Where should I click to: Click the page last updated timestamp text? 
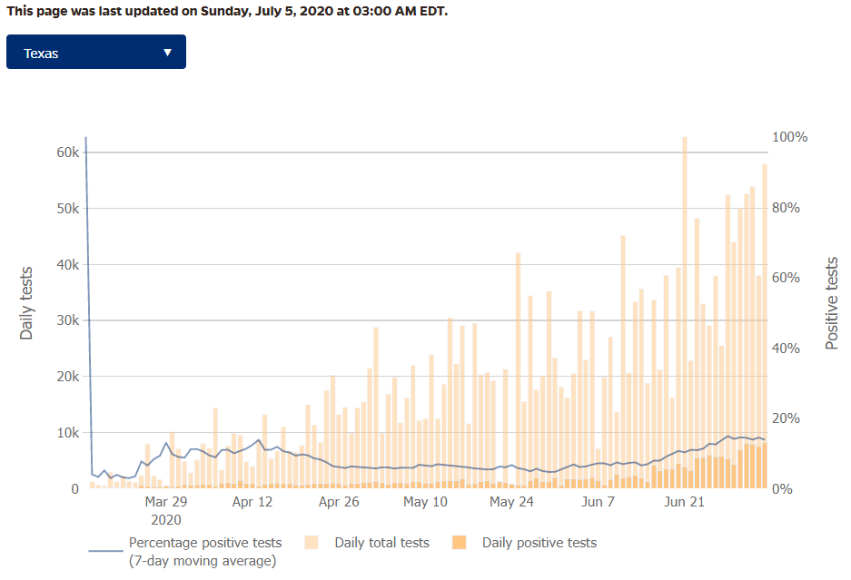point(227,12)
